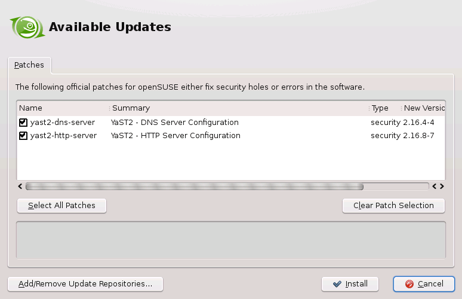Click version 2.16.4-4 cell
This screenshot has height=299, width=462.
(x=418, y=122)
